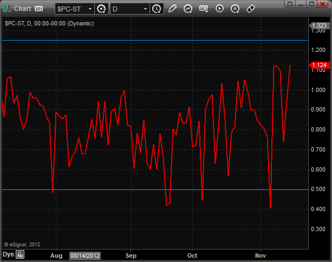Click the GET tools icon
This screenshot has height=262, width=332.
204,9
